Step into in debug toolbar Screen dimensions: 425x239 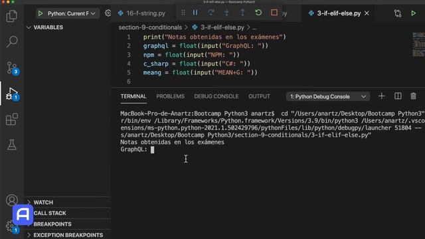(226, 13)
